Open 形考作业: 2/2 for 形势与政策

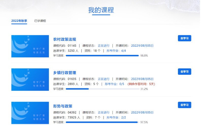(x=116, y=117)
